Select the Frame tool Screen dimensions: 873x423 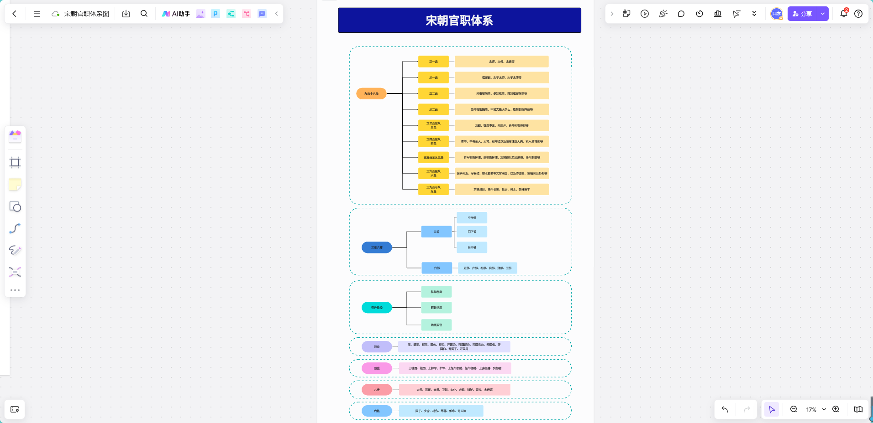(x=15, y=162)
